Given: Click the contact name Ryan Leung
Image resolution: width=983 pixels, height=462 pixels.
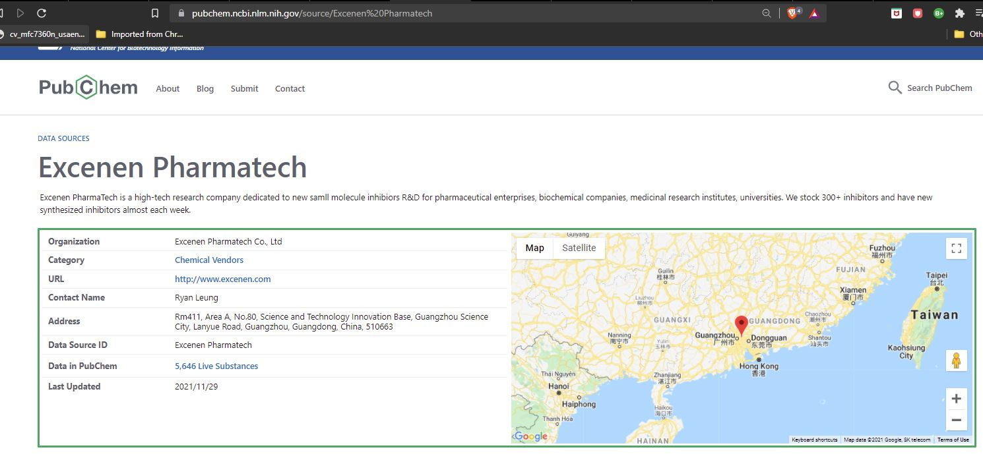Looking at the screenshot, I should click(196, 297).
